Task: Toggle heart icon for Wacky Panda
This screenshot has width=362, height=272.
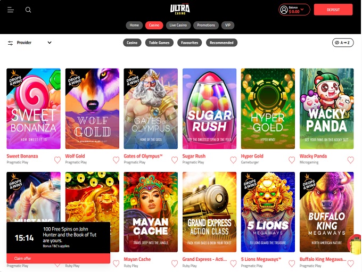Action: pos(350,160)
